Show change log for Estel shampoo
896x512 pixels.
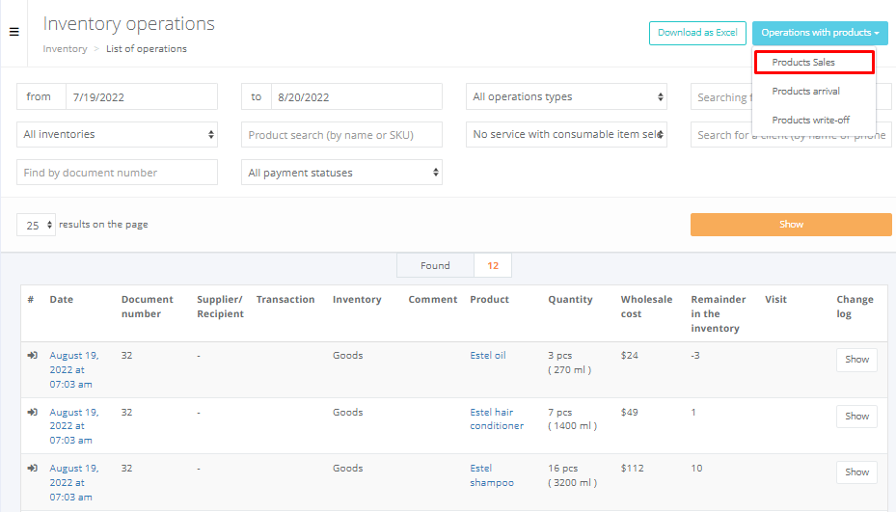[856, 472]
